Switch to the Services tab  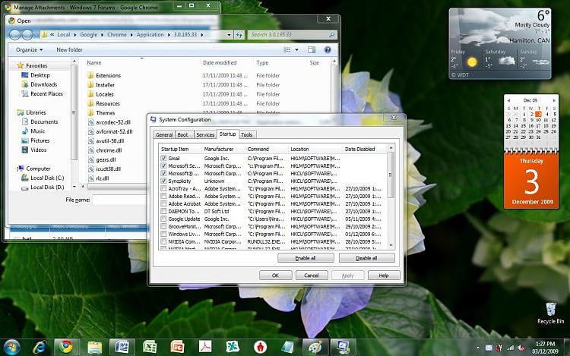205,134
